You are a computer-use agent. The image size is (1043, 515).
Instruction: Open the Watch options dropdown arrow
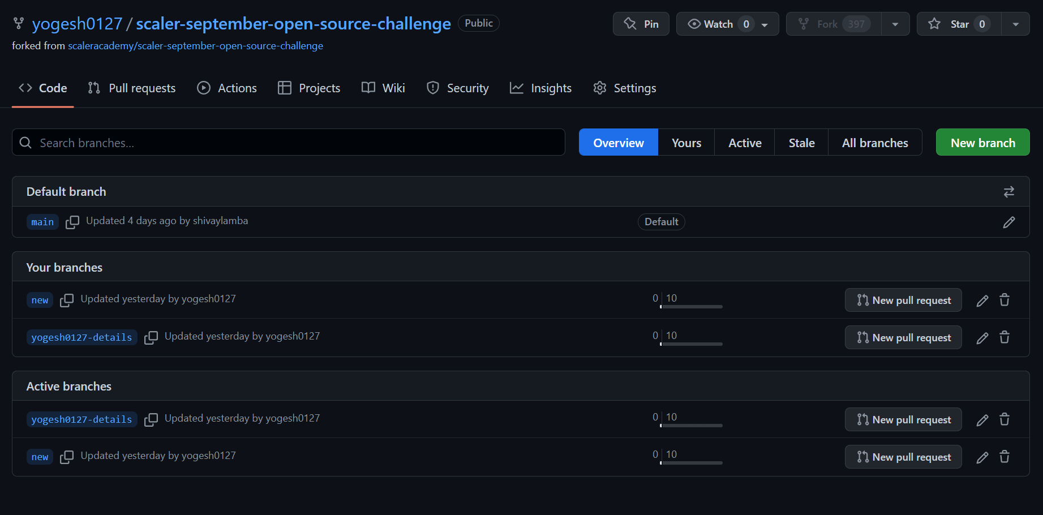[765, 24]
